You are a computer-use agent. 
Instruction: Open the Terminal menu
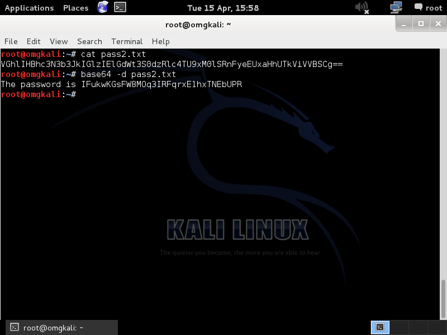click(x=127, y=41)
